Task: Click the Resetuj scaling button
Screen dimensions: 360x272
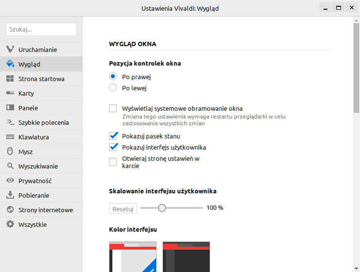Action: point(123,208)
